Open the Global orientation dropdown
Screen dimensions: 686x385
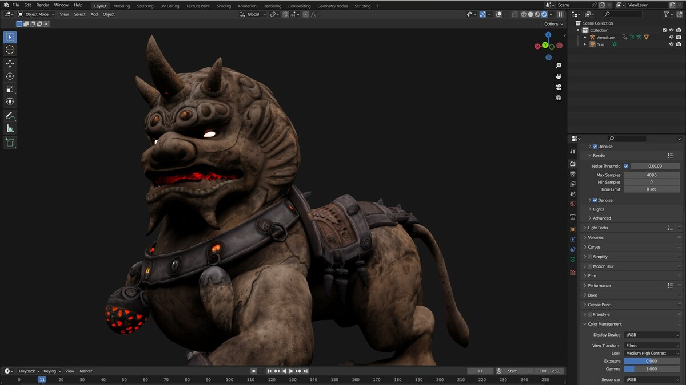[253, 14]
